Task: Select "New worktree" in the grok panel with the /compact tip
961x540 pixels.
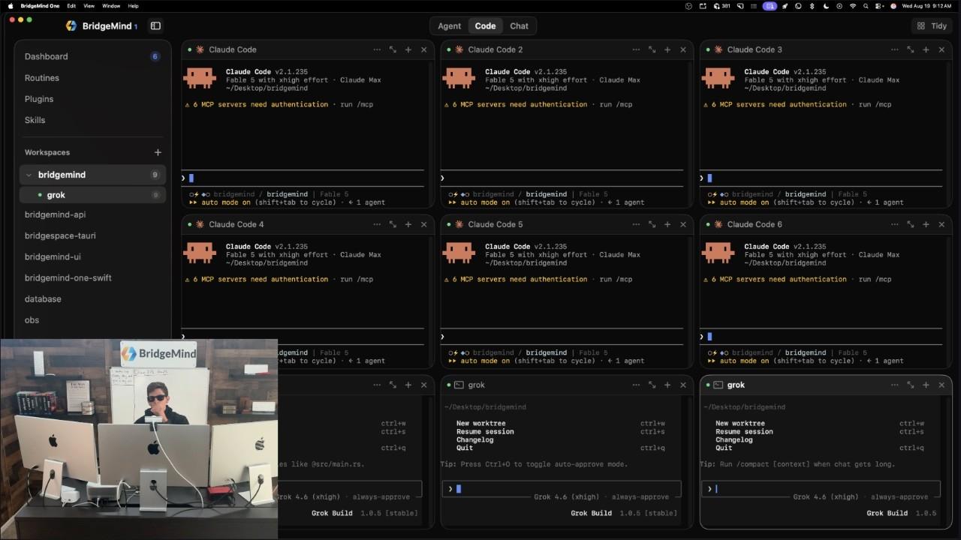Action: [742, 424]
